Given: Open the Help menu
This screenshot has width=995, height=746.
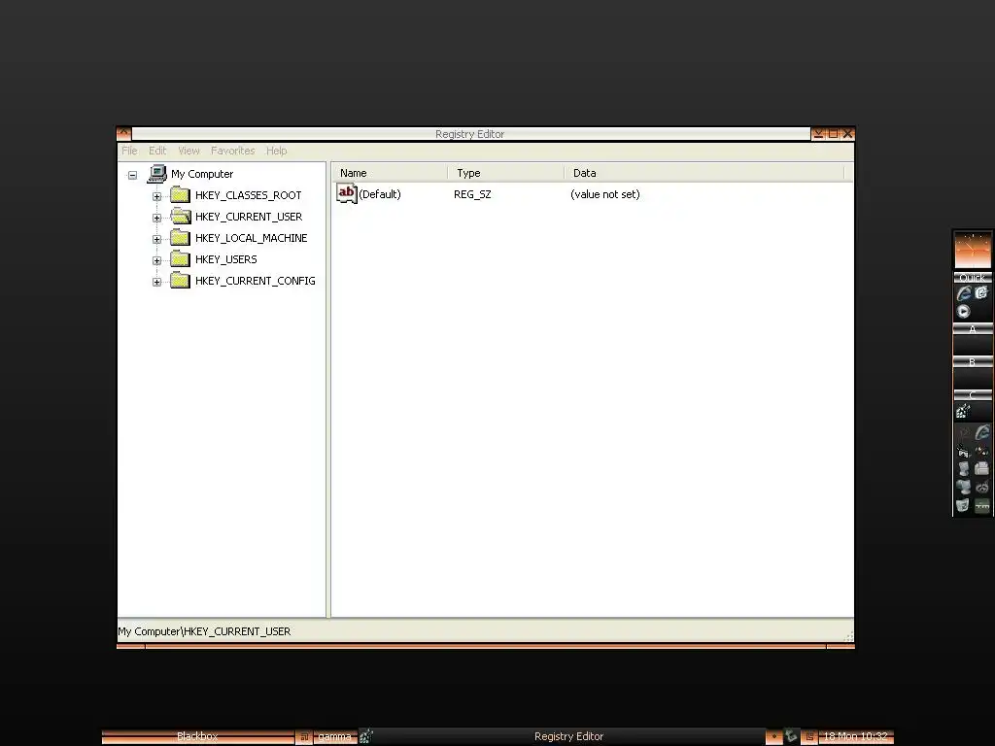Looking at the screenshot, I should point(277,151).
